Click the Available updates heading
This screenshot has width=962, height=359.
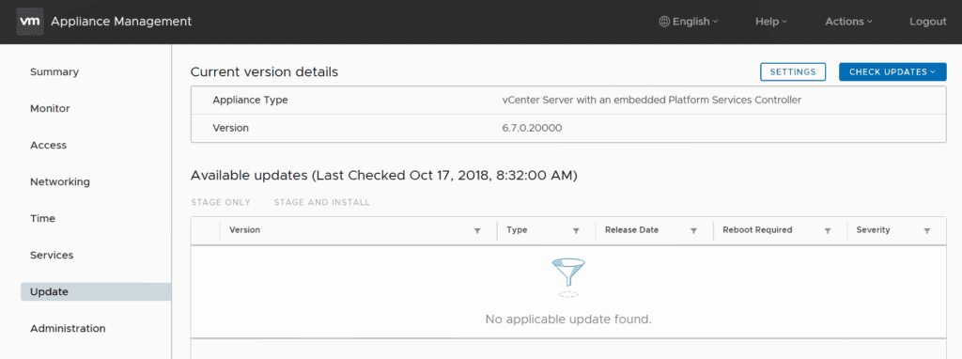point(384,175)
